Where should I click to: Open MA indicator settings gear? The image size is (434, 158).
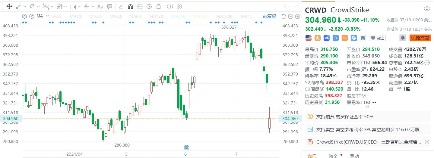(x=25, y=16)
